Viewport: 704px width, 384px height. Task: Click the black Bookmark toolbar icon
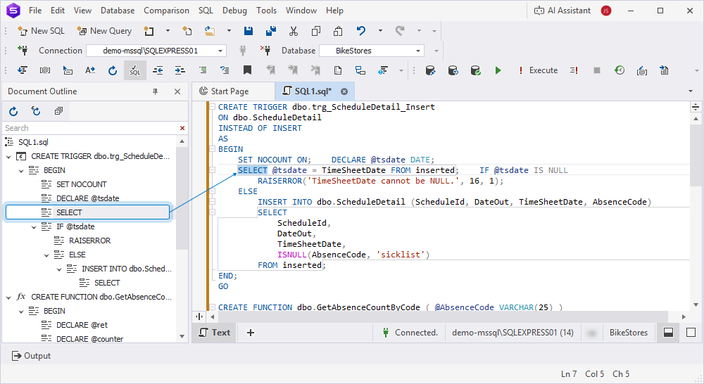coord(247,70)
